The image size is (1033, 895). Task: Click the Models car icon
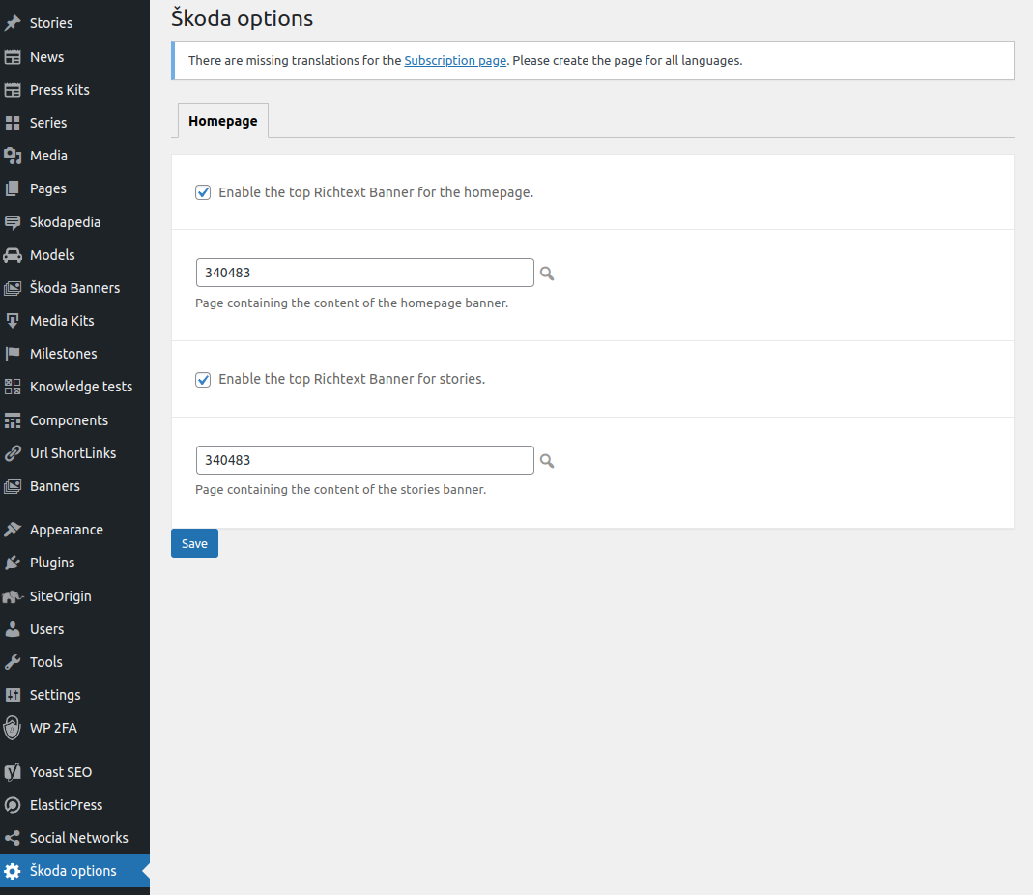(13, 255)
